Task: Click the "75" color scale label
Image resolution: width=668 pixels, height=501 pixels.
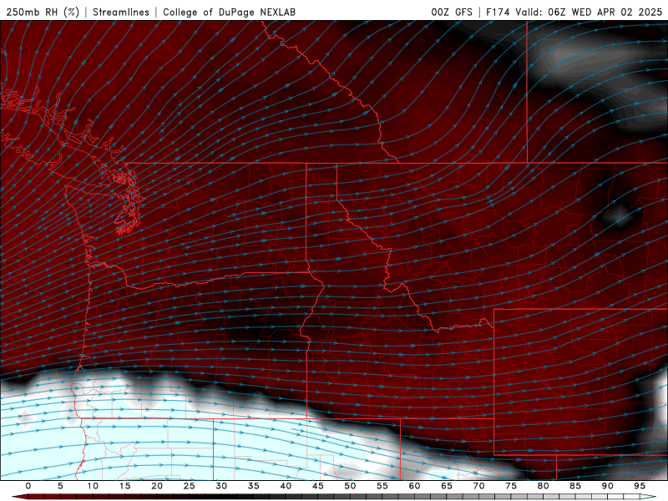Action: [x=510, y=486]
